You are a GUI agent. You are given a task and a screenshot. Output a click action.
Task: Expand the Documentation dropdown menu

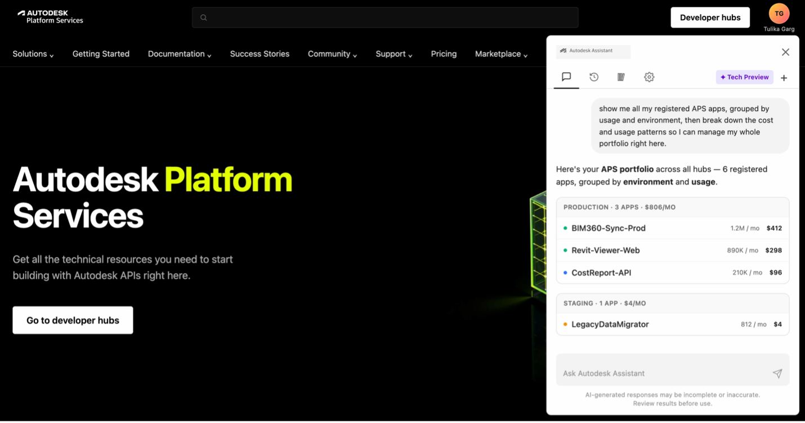180,54
